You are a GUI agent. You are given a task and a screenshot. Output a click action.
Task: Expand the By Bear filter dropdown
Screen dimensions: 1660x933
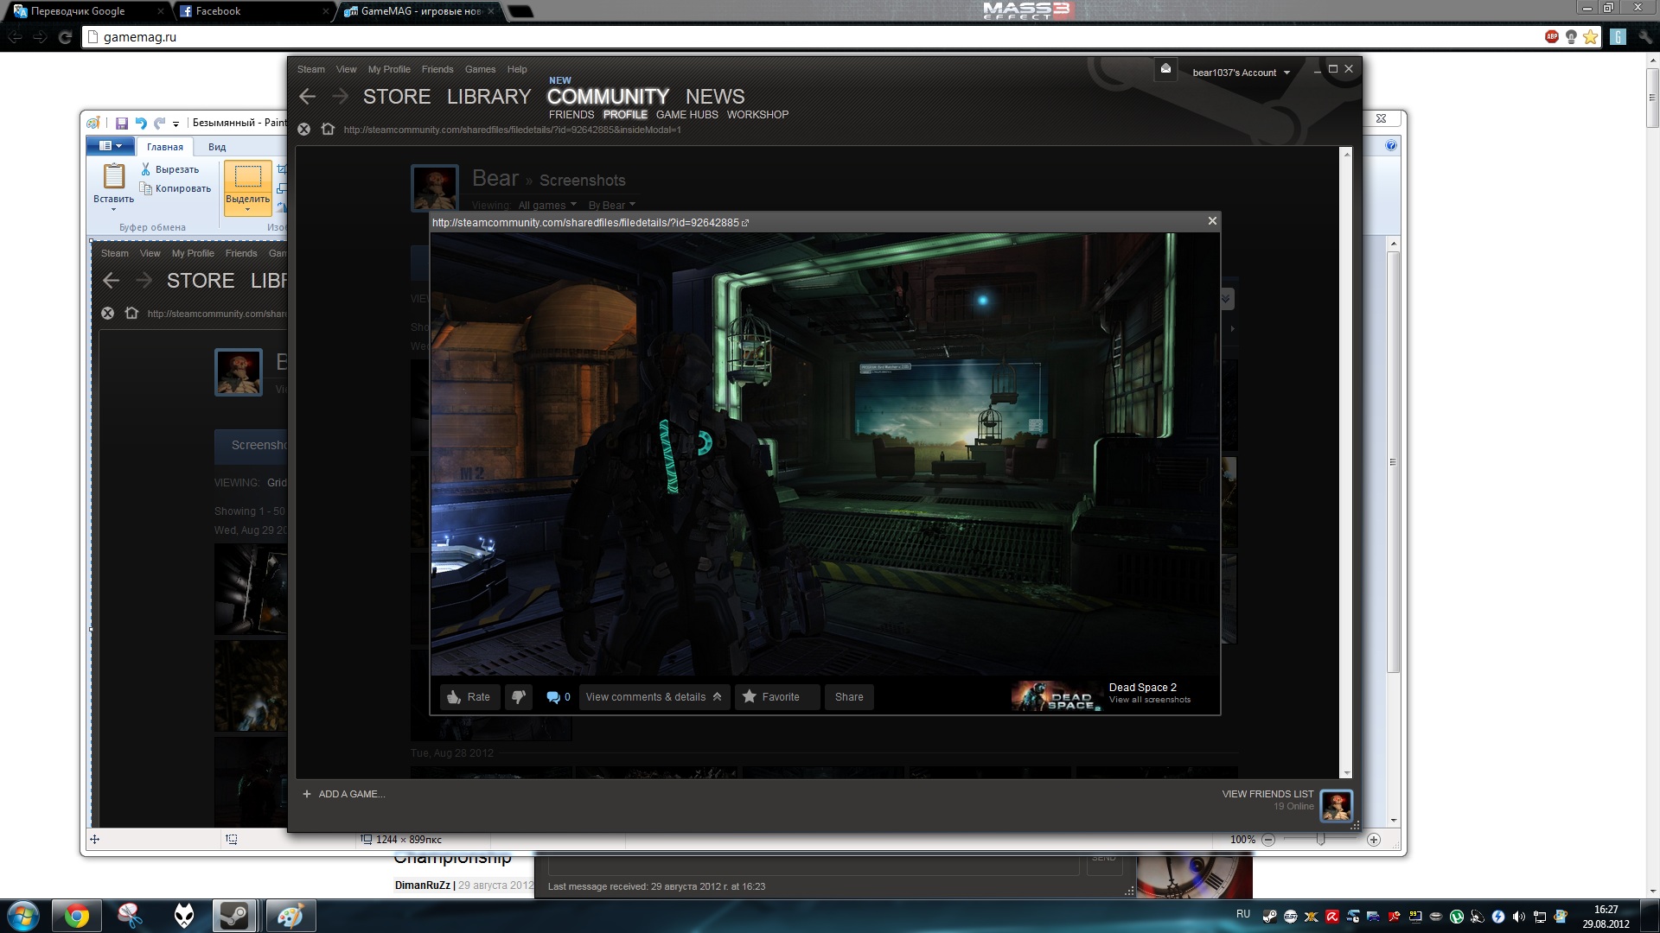pos(612,206)
